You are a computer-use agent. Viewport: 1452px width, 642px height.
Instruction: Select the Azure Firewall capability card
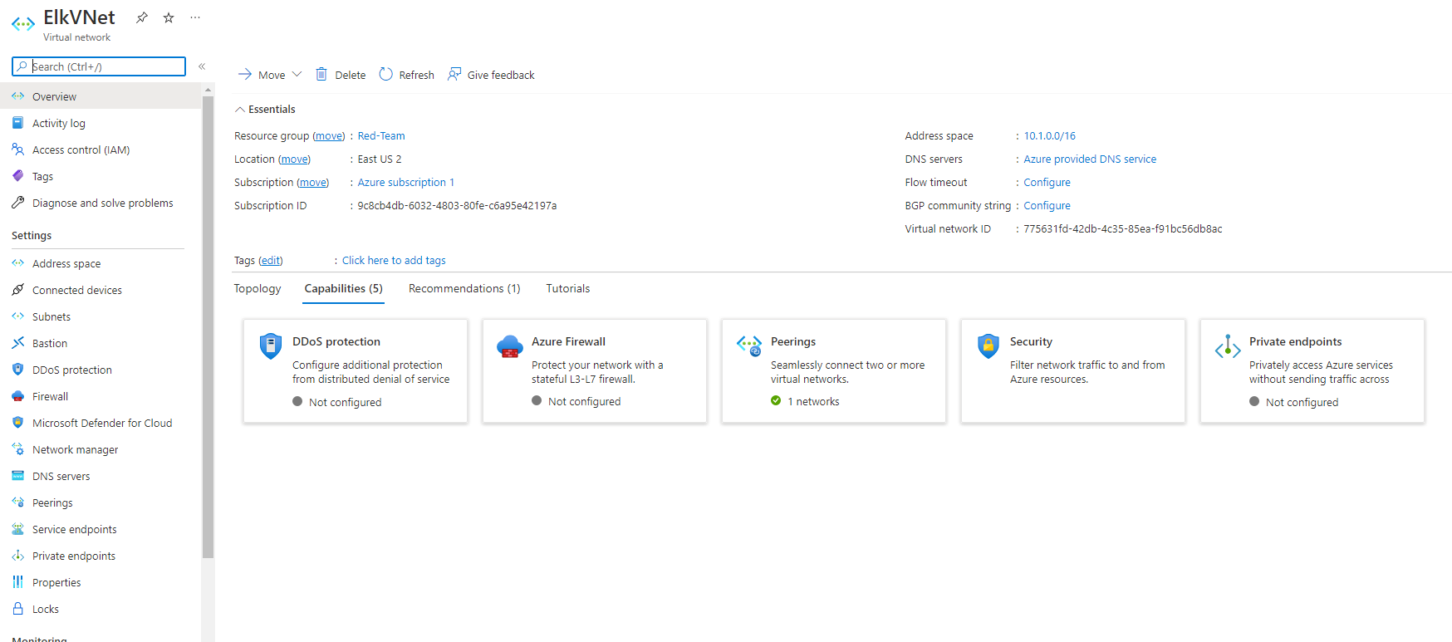[594, 370]
